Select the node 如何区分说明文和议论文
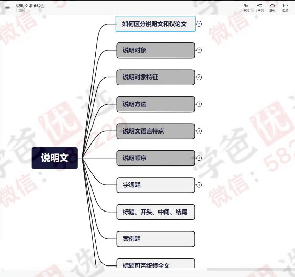This screenshot has height=277, width=295. pyautogui.click(x=155, y=24)
